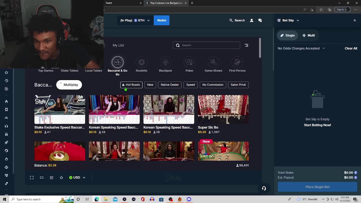The height and width of the screenshot is (203, 361).
Task: Open the Office app from taskbar
Action: [x=143, y=199]
